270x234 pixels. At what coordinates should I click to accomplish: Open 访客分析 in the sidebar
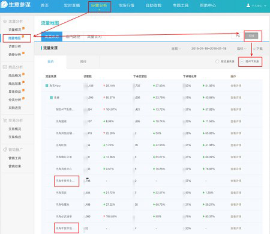tap(14, 46)
